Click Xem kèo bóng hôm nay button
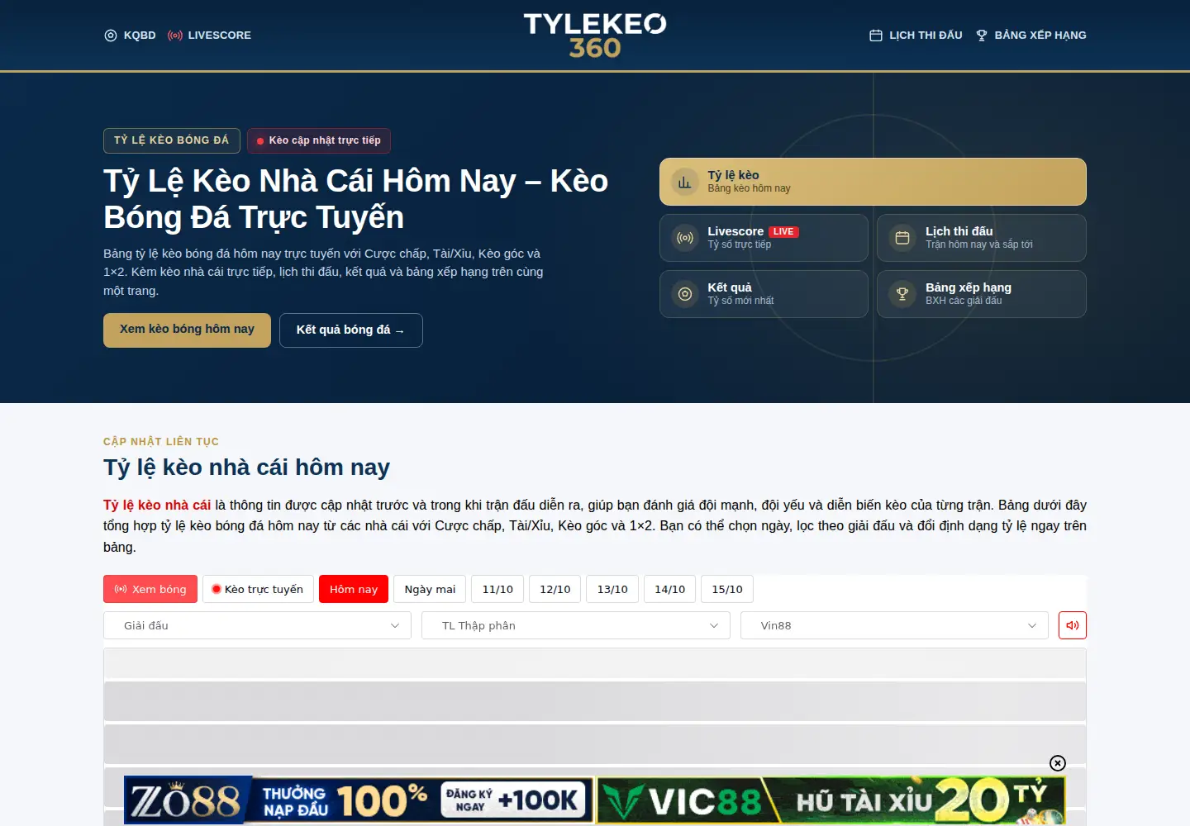The width and height of the screenshot is (1190, 826). (x=187, y=330)
